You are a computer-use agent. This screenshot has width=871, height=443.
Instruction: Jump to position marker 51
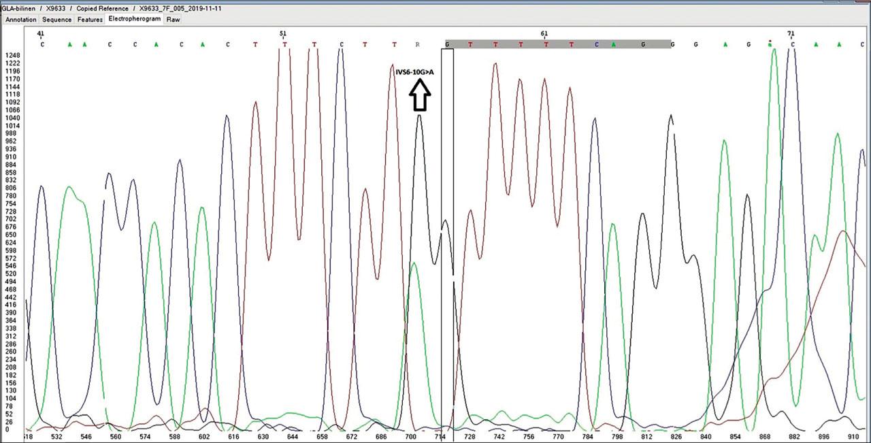pos(284,33)
